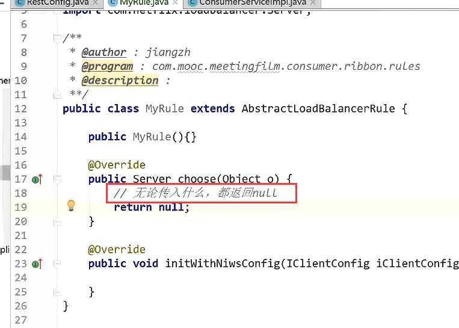Click the author name jiangzh

coord(168,52)
